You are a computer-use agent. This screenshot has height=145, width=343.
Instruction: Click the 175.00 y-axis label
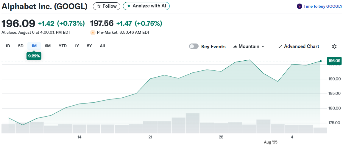pos(334,123)
